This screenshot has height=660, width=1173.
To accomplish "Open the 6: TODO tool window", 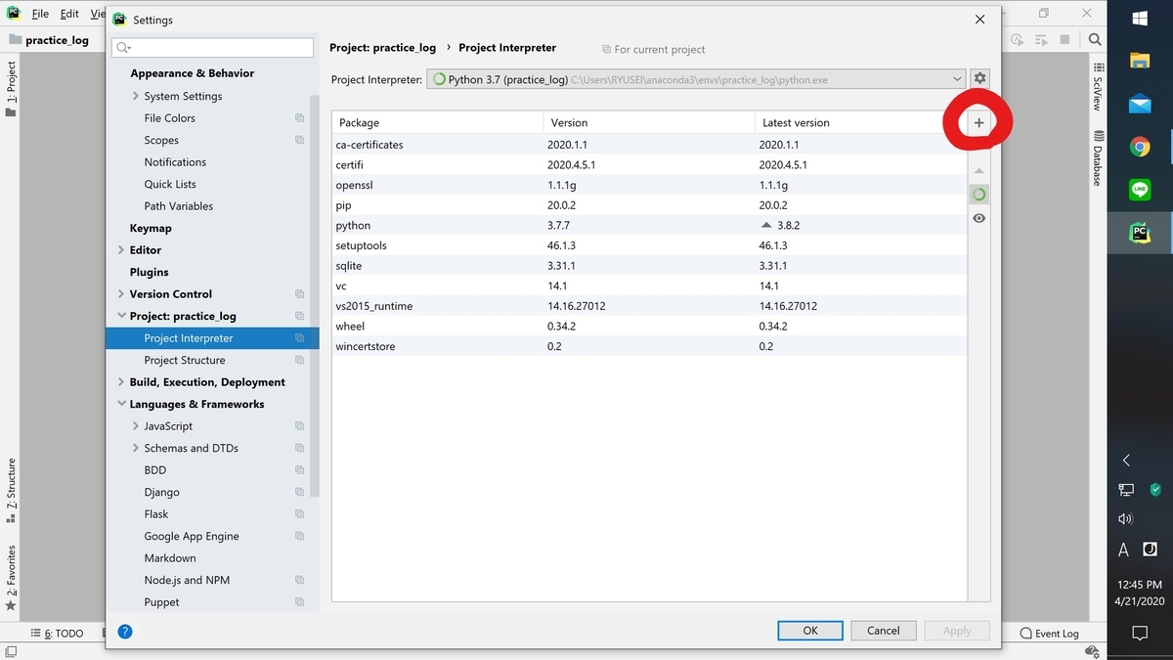I will pos(58,634).
